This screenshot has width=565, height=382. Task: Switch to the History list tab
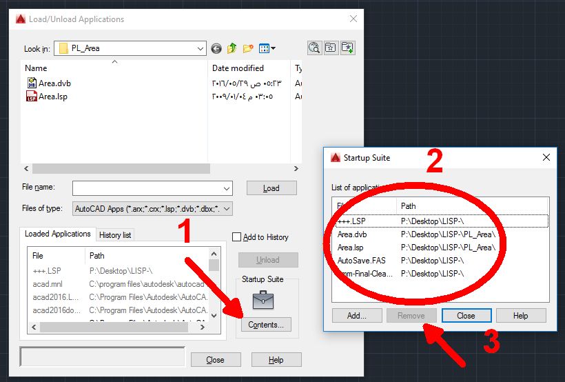click(x=115, y=235)
